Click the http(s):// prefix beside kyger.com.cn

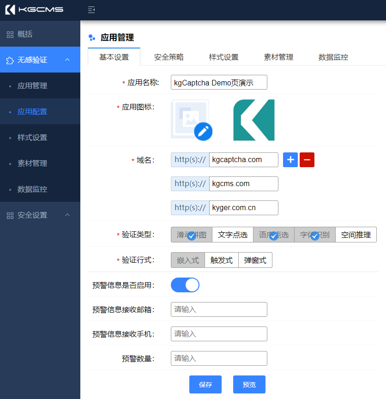coord(190,208)
